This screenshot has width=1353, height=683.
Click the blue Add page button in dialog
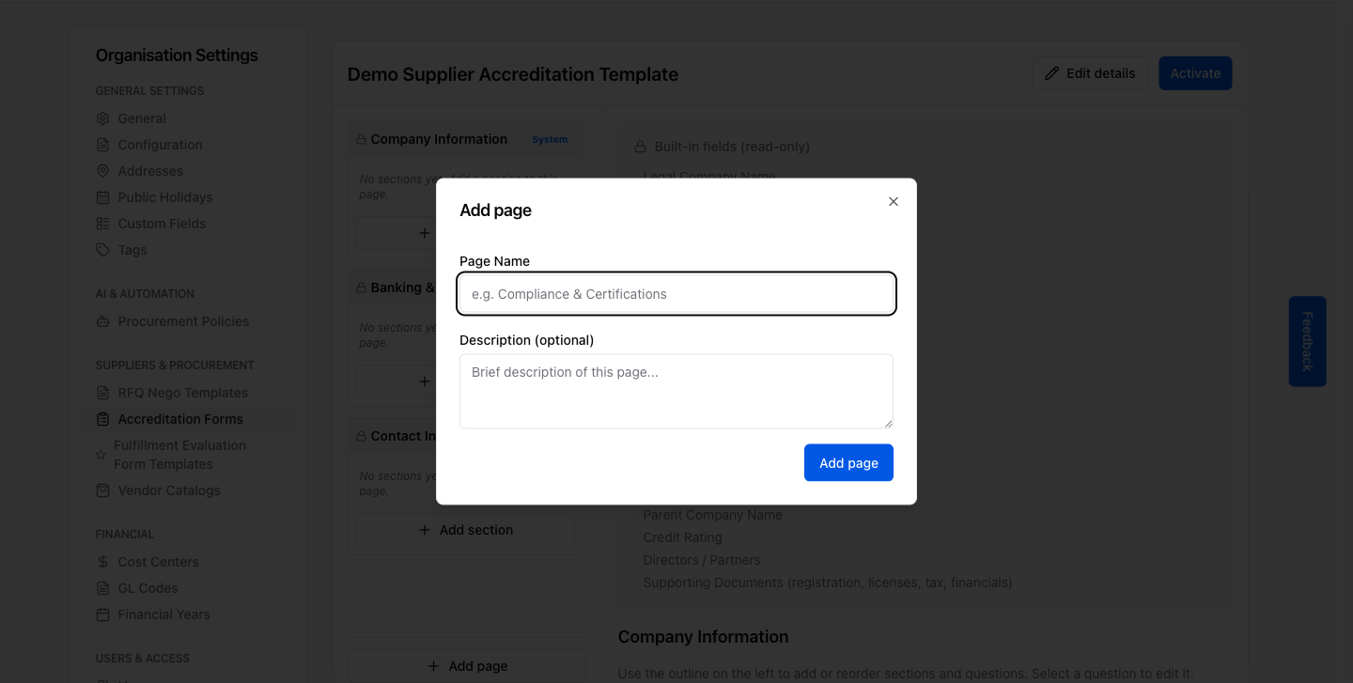[848, 462]
